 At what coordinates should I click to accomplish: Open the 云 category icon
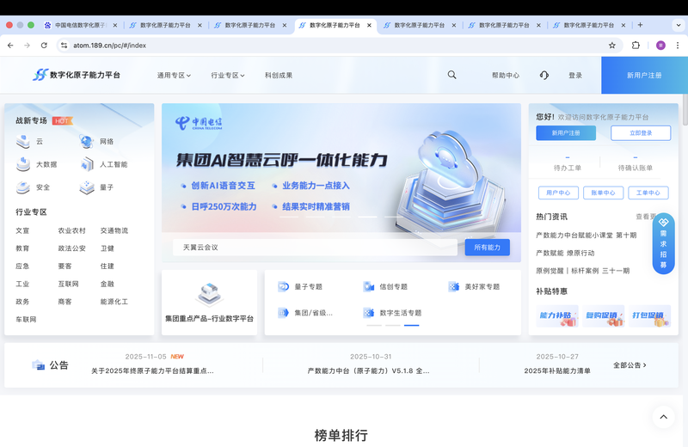23,141
